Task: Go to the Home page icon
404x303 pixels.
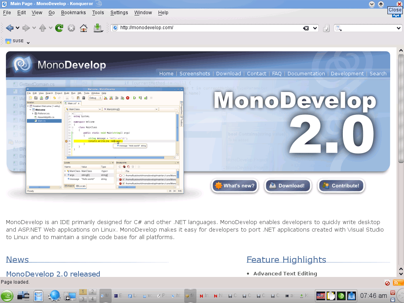Action: [84, 28]
